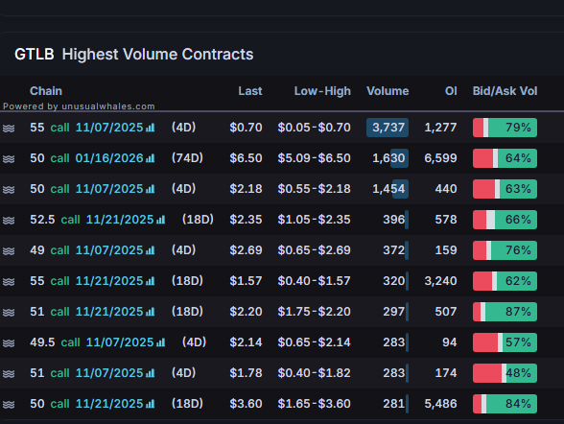Click wave icon for 49.5 call 11/07/2025 row
The height and width of the screenshot is (424, 564).
9,342
